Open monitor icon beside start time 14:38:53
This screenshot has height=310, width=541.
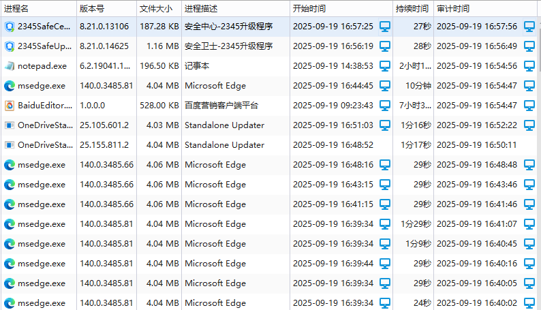click(385, 66)
